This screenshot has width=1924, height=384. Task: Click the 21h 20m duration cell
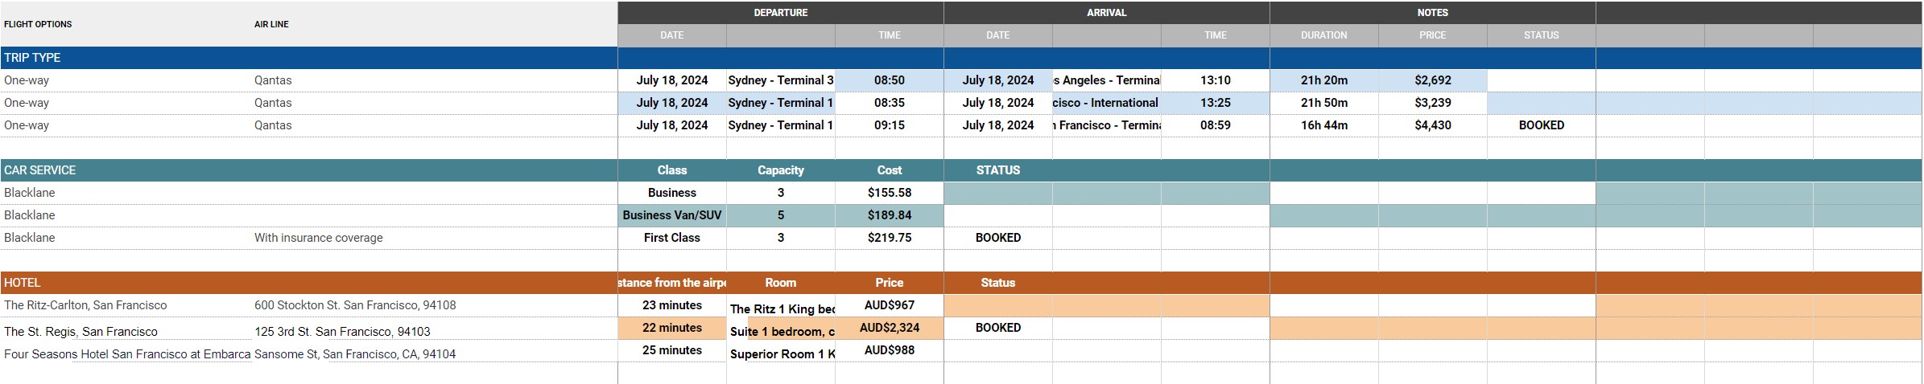1323,80
